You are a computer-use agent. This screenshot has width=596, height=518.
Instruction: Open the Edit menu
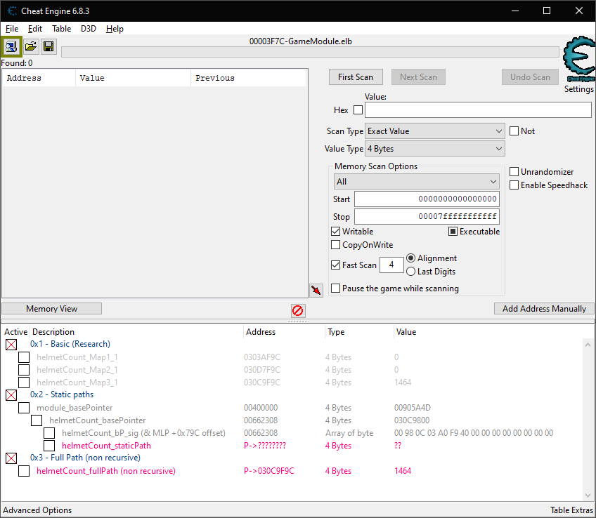pyautogui.click(x=34, y=29)
